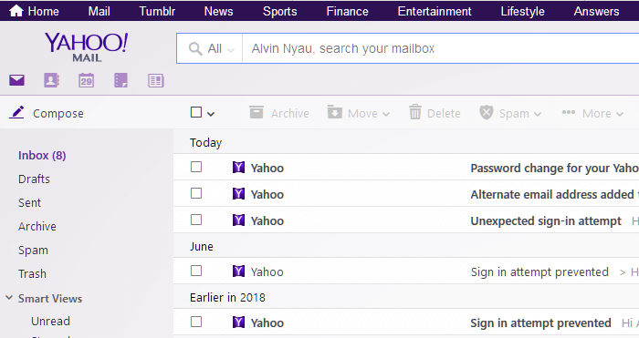
Task: Open Answers in top navigation
Action: 596,12
